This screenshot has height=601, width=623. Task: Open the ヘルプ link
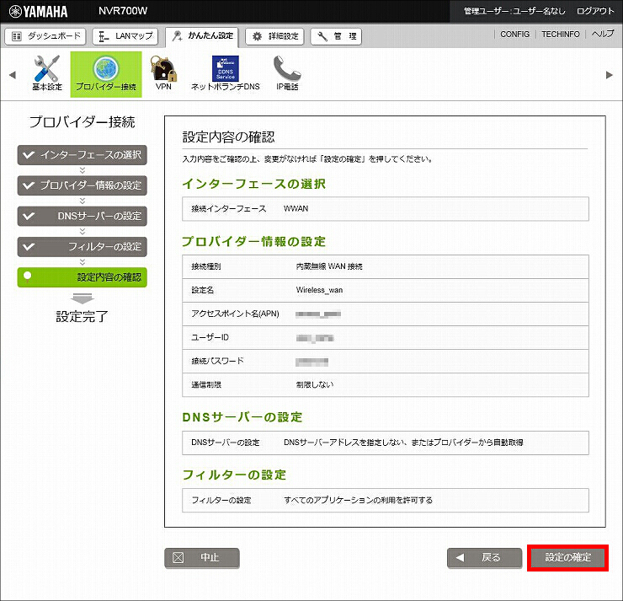[x=603, y=35]
